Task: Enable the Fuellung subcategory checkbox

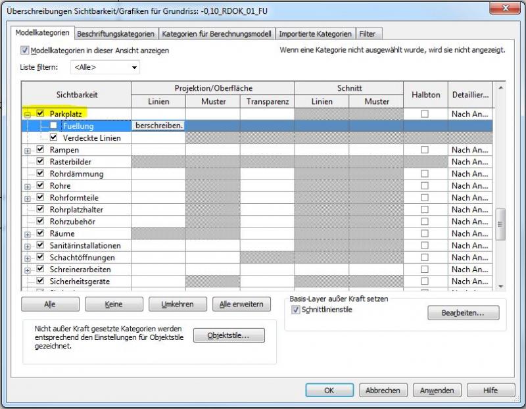Action: [x=54, y=126]
